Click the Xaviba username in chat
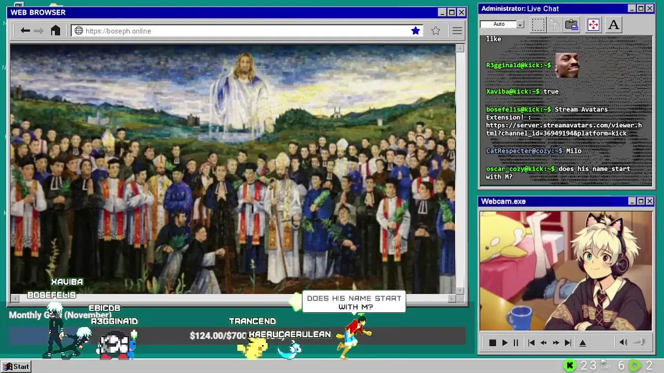Image resolution: width=664 pixels, height=373 pixels. tap(513, 91)
